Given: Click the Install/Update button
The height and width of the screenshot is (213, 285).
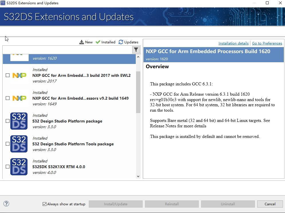Looking at the screenshot, I should (116, 204).
